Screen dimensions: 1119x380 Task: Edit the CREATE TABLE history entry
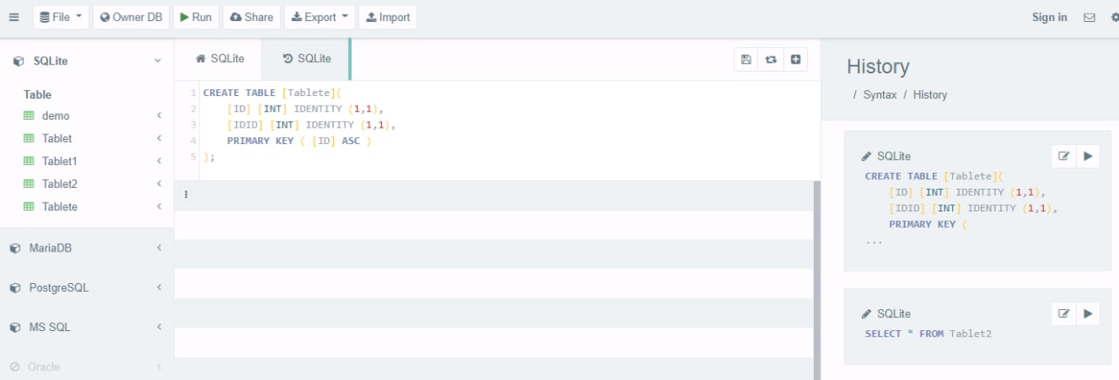click(1064, 155)
